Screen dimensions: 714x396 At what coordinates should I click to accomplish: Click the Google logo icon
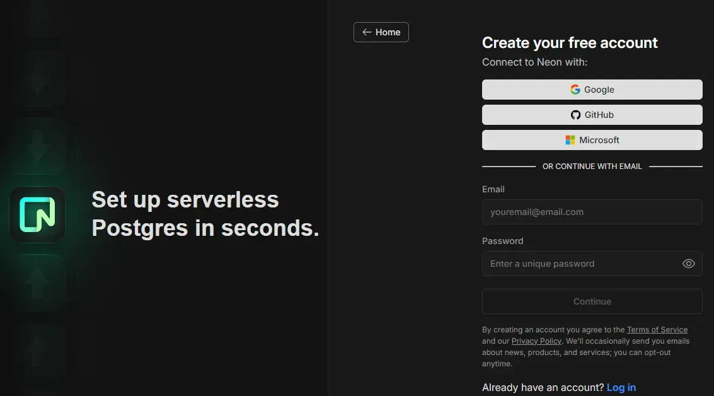click(575, 90)
